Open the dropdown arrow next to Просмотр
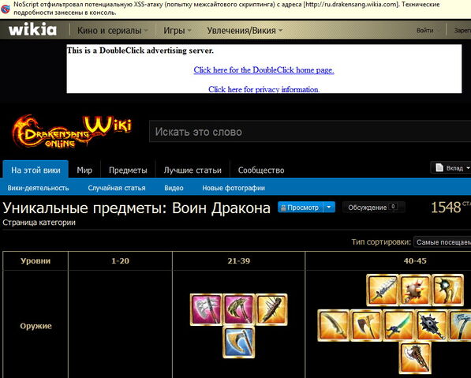The image size is (471, 378). coord(329,208)
